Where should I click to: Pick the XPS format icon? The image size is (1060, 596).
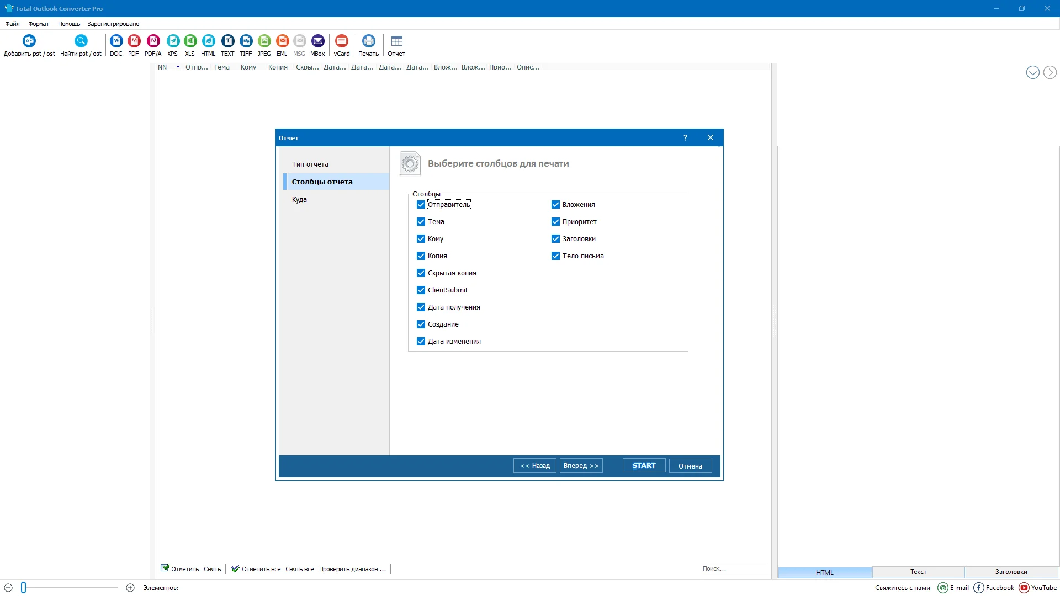pyautogui.click(x=173, y=41)
